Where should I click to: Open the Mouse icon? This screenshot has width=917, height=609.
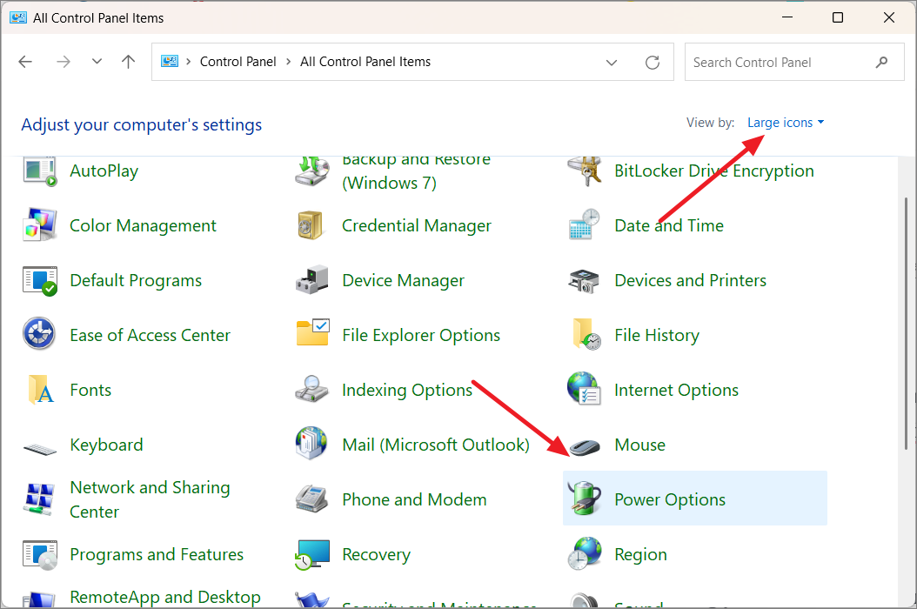(585, 447)
